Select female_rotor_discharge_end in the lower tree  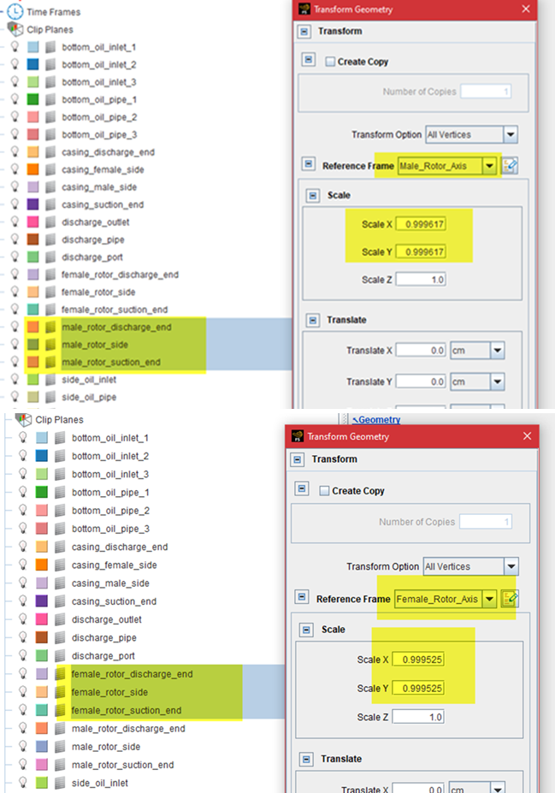click(132, 674)
